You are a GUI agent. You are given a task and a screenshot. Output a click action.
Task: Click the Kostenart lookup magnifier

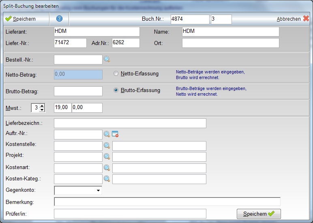point(107,167)
